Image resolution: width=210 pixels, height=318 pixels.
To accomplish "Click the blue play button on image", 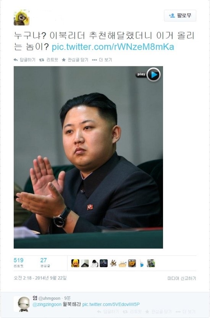I will tap(153, 75).
